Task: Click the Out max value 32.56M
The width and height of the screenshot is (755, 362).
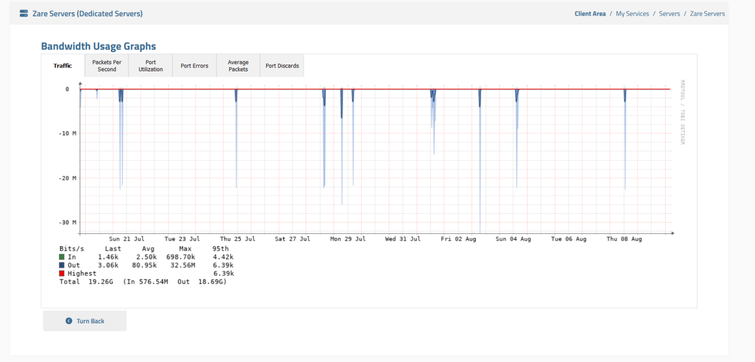Action: coord(183,265)
